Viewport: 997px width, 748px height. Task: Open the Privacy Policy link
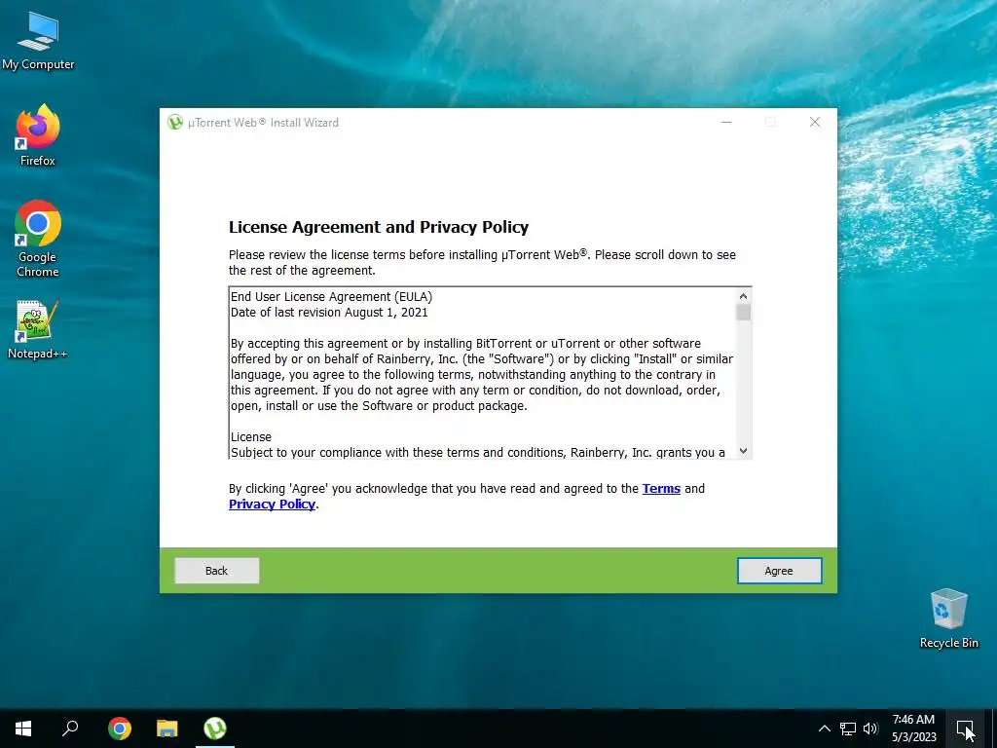tap(273, 505)
